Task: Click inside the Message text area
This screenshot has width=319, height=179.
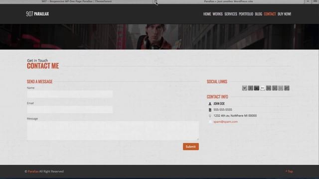Action: 113,131
